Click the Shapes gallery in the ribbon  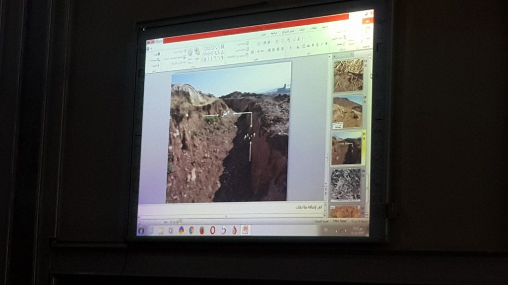point(213,52)
